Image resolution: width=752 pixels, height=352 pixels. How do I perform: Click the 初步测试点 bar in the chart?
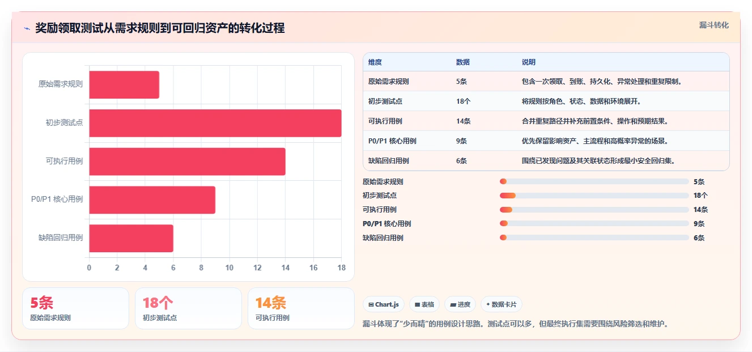coord(215,123)
